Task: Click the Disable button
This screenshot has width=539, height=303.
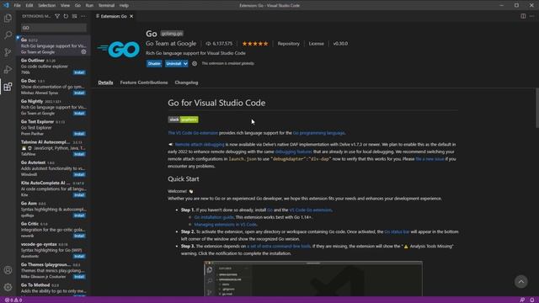Action: click(x=154, y=64)
